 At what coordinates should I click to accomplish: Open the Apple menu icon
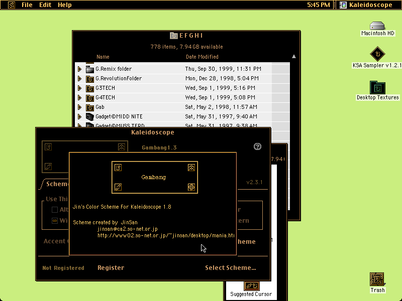tap(11, 5)
